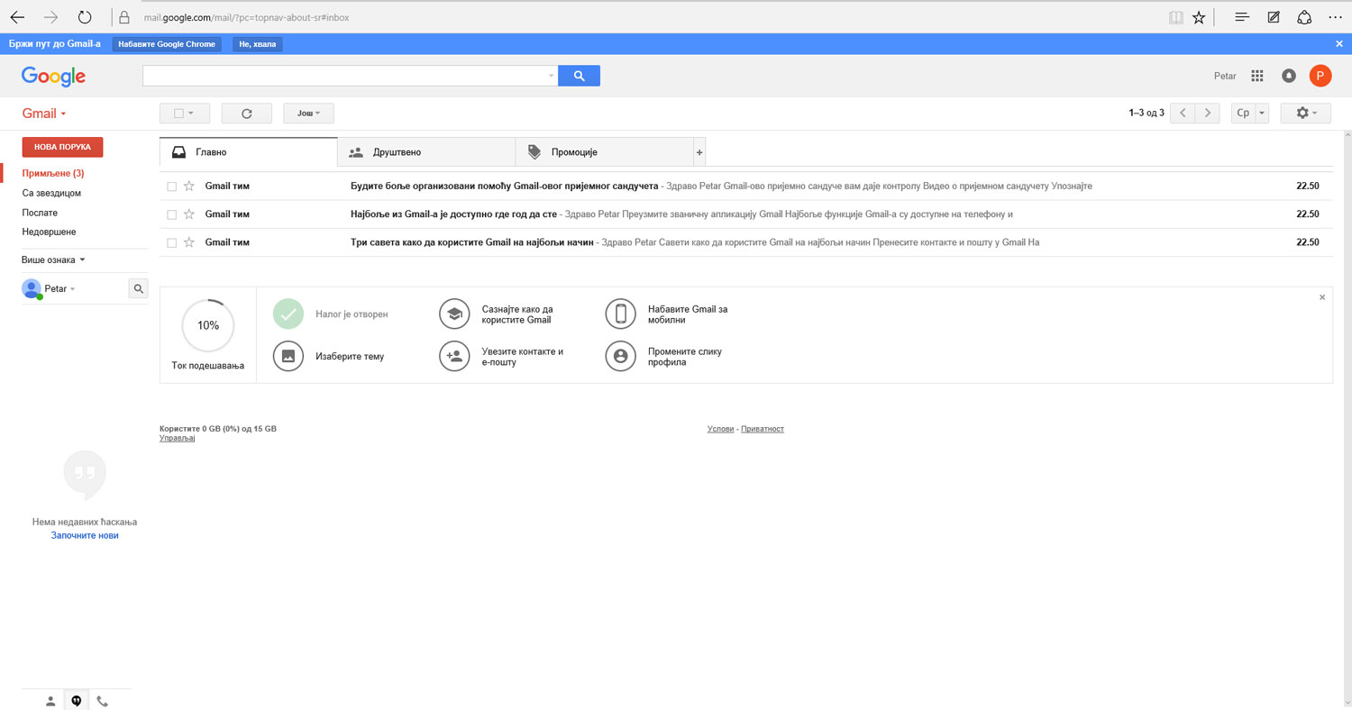1352x710 pixels.
Task: Dismiss the blue Chrome promo banner
Action: [x=1338, y=43]
